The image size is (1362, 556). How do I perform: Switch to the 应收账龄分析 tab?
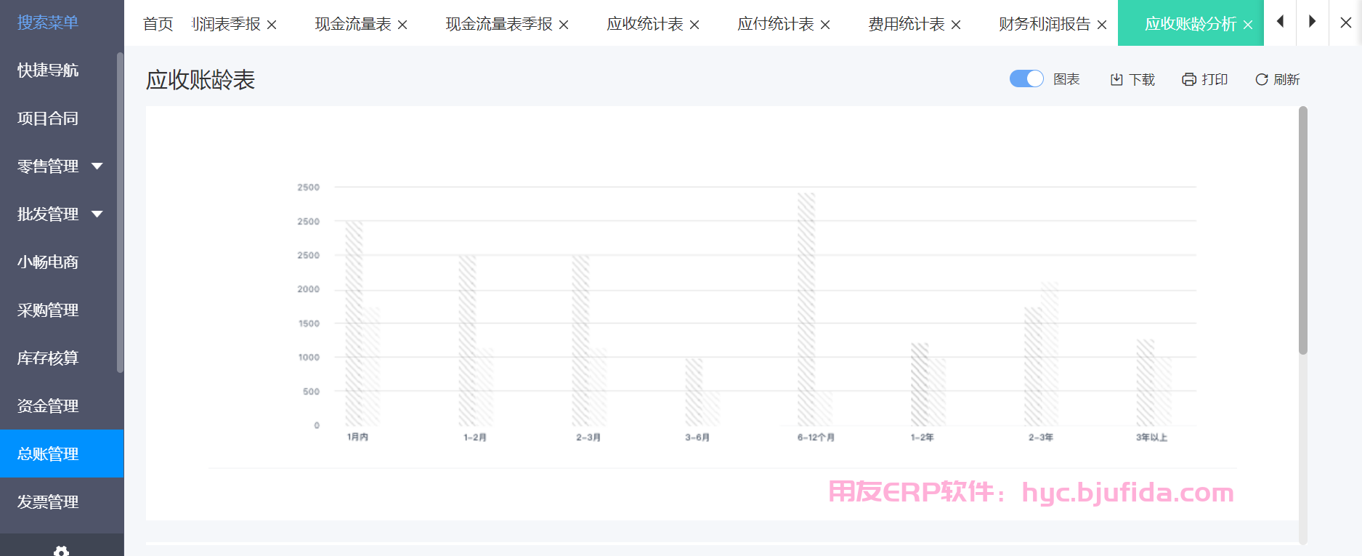click(1191, 24)
